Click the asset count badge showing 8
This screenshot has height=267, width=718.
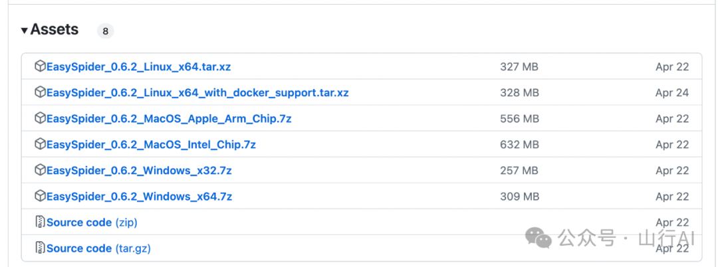click(105, 31)
